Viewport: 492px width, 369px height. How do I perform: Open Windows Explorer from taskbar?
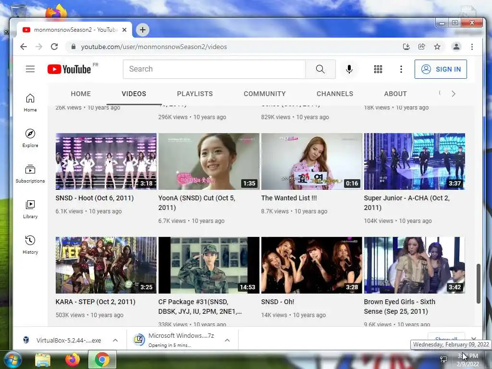(x=43, y=360)
